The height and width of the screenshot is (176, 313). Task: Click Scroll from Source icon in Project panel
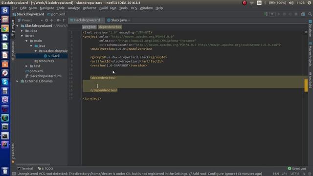46,21
